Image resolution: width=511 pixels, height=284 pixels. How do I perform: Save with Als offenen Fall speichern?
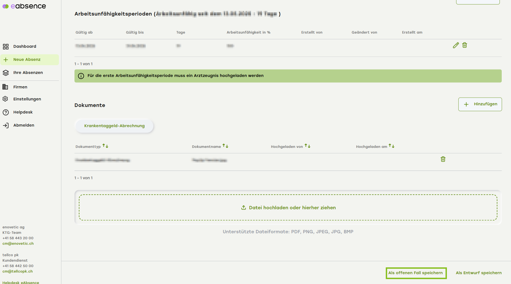click(416, 273)
